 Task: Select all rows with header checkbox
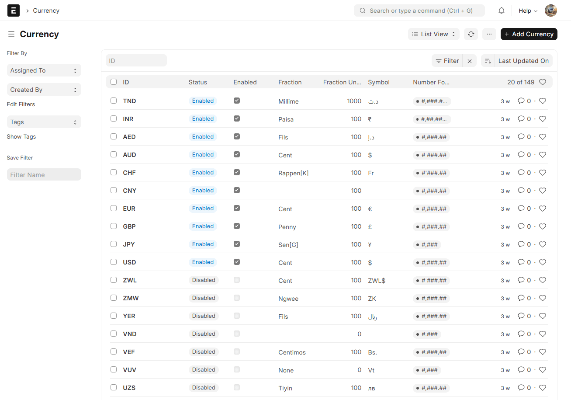click(114, 82)
